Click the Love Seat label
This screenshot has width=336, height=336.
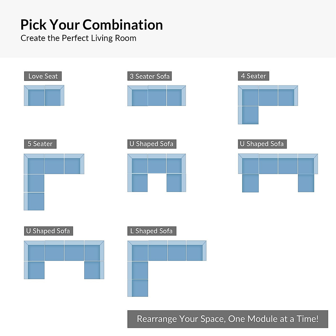[43, 76]
